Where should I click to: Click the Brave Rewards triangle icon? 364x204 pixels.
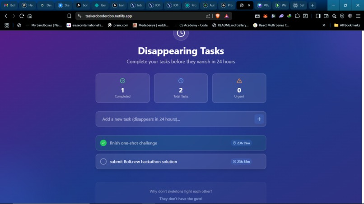[x=227, y=16]
